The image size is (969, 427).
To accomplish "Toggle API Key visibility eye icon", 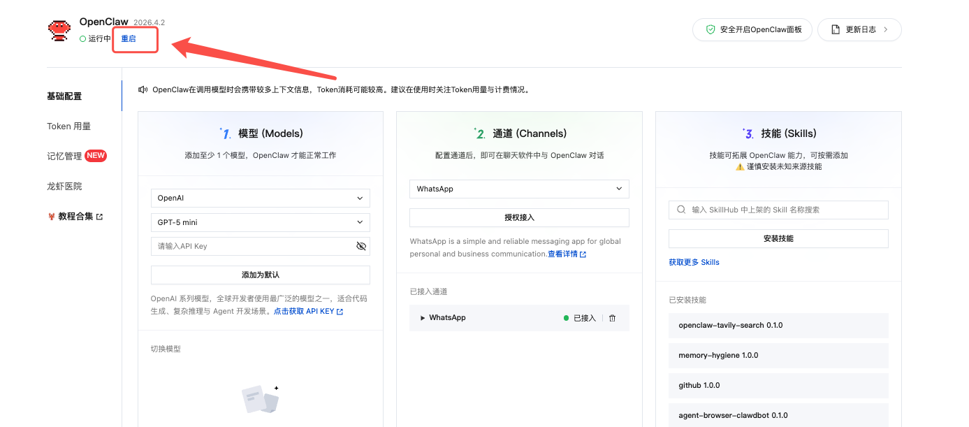I will click(360, 246).
